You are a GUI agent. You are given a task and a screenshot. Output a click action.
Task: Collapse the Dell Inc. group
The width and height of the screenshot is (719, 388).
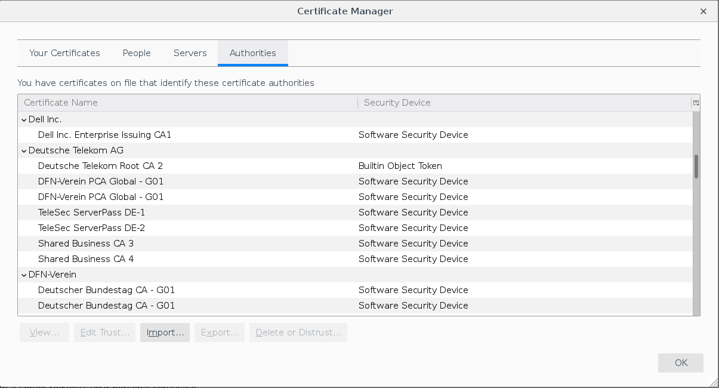[x=24, y=119]
